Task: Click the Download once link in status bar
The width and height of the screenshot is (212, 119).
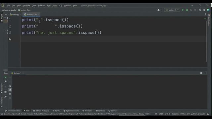Action: pos(132,114)
